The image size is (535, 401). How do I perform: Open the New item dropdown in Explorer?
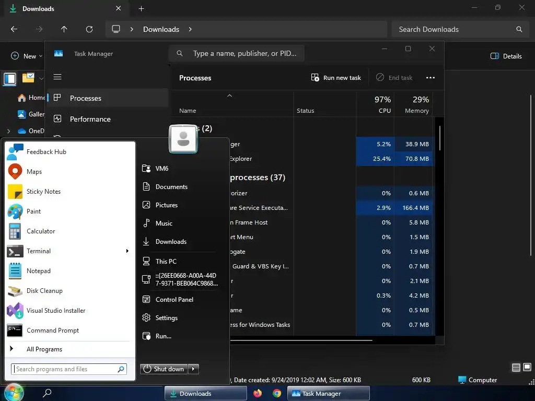tap(27, 56)
